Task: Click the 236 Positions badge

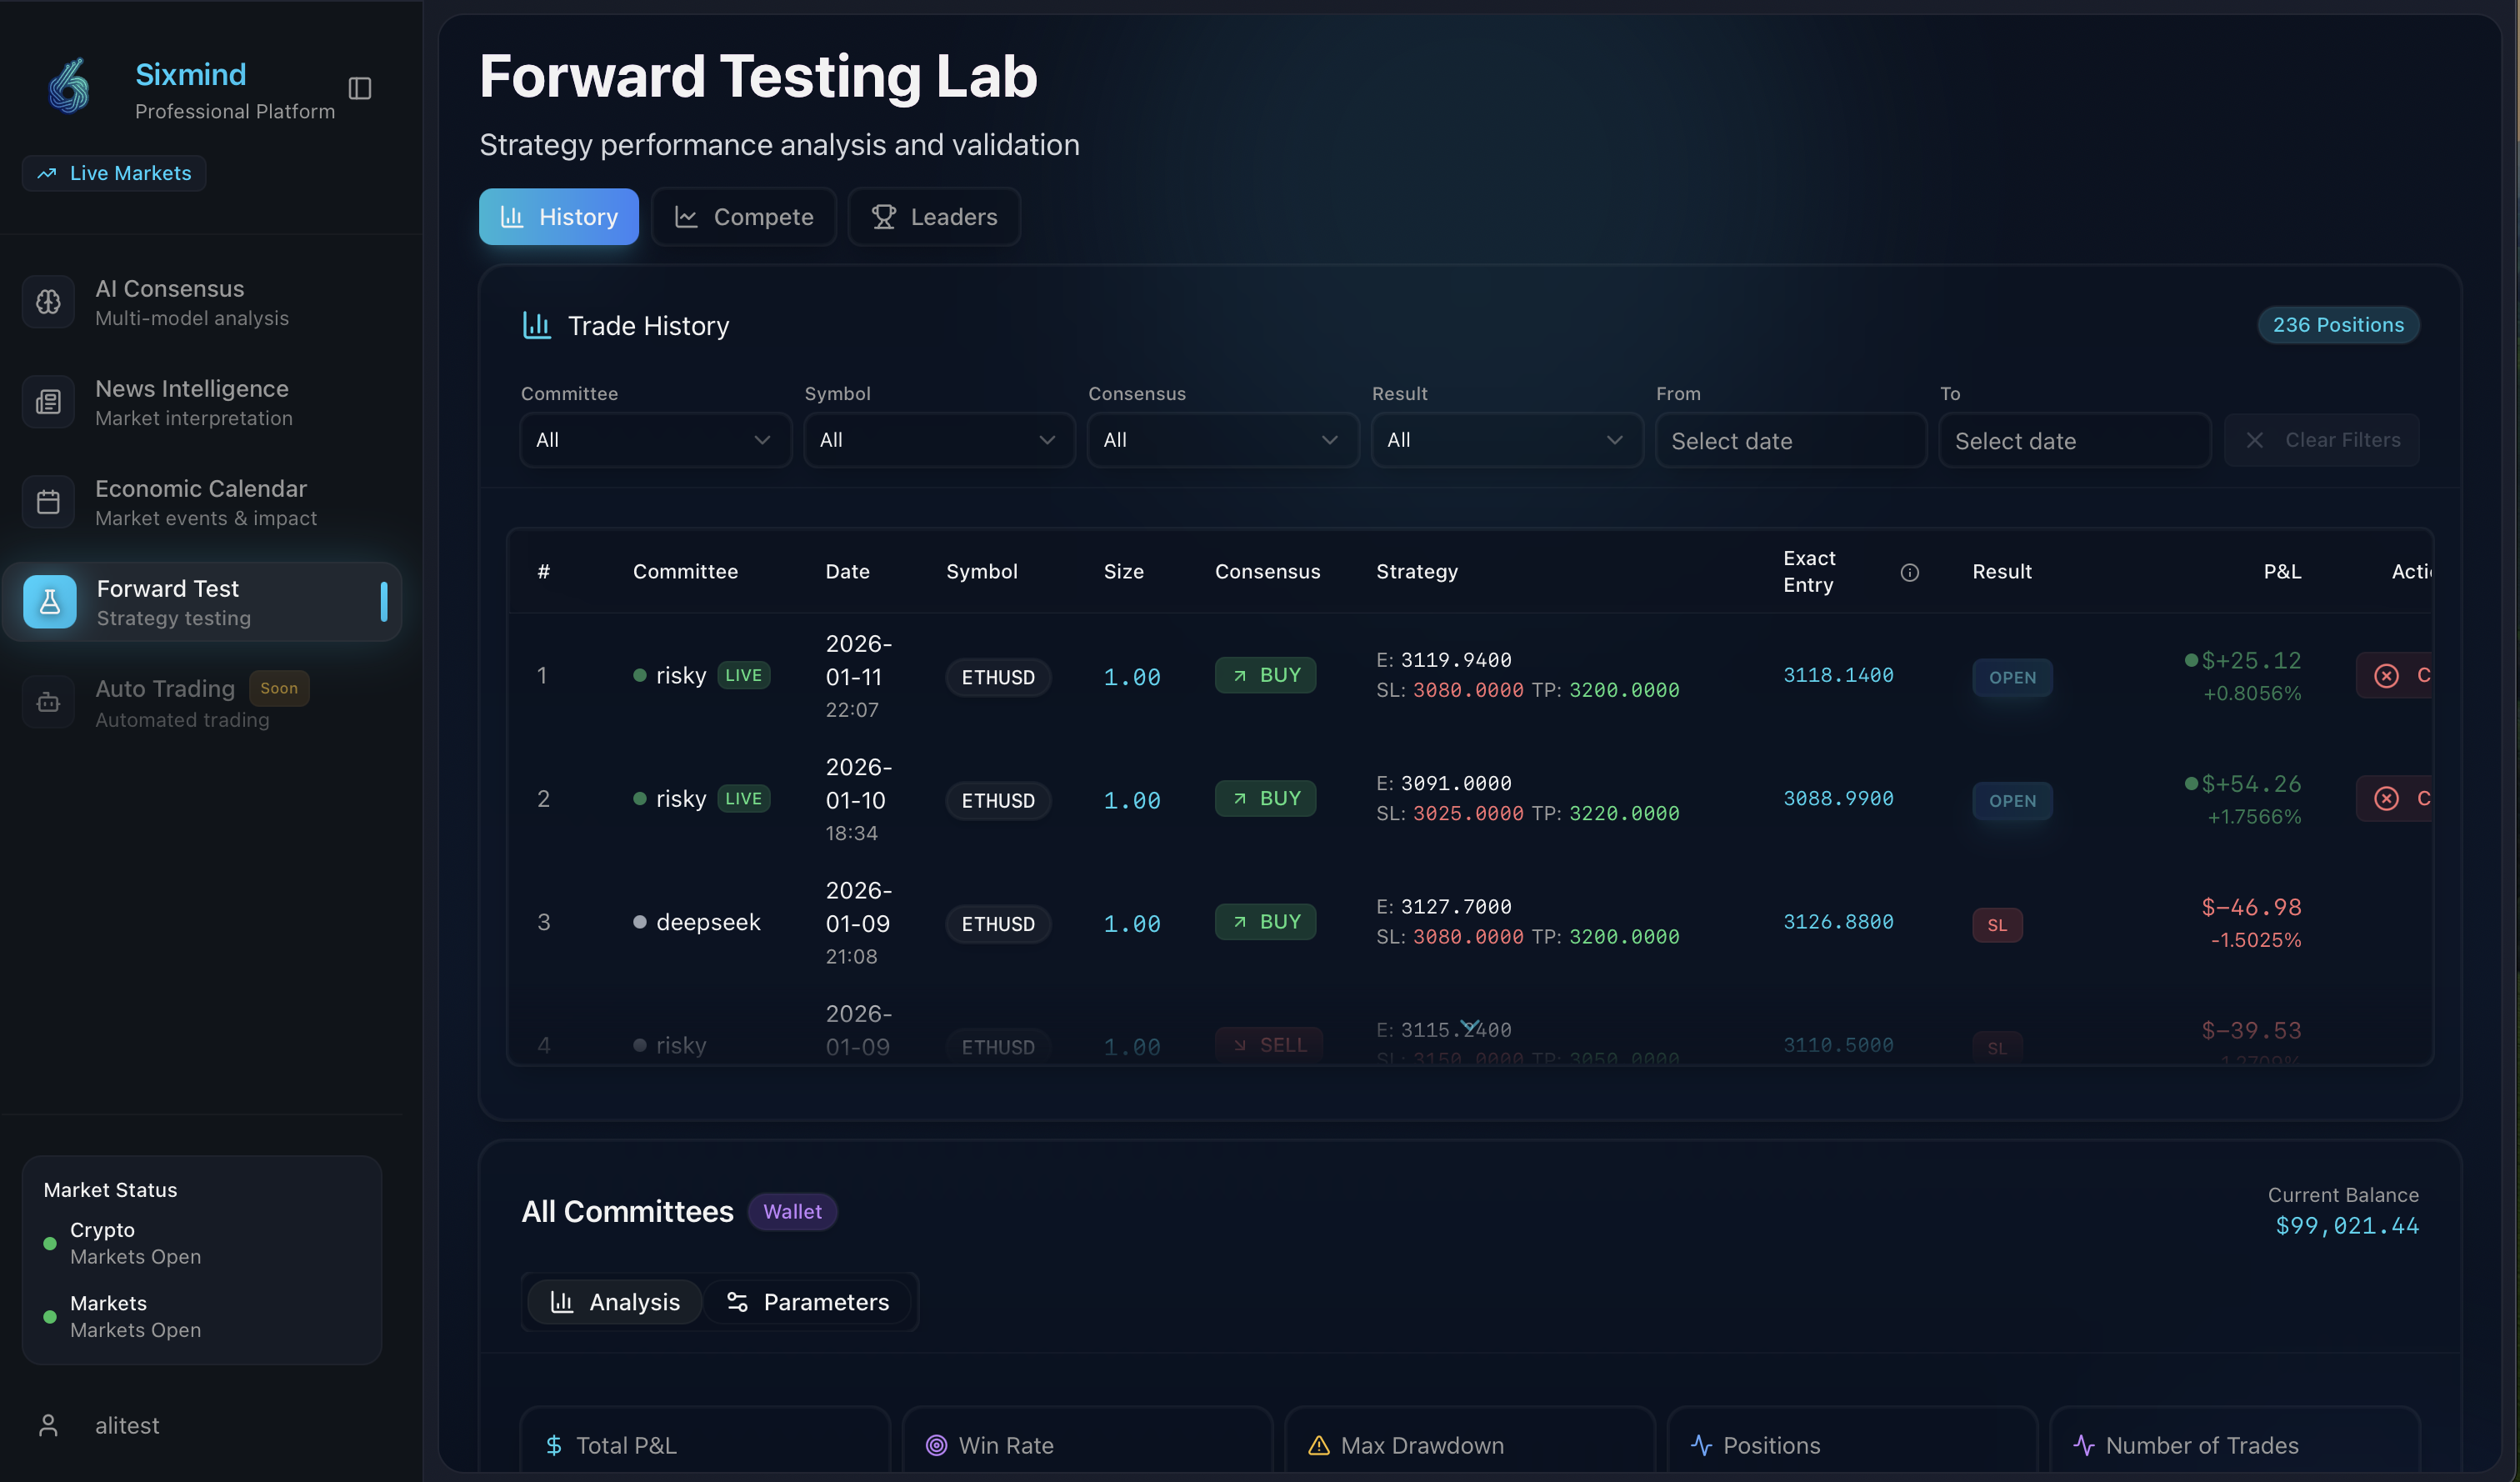Action: (x=2338, y=325)
